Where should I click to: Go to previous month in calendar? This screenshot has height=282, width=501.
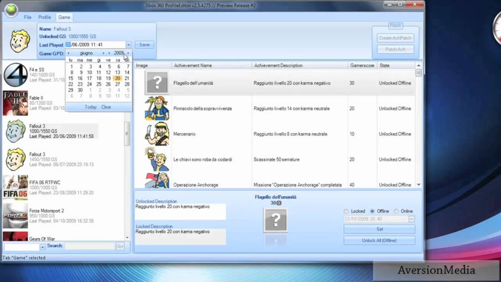tap(68, 53)
